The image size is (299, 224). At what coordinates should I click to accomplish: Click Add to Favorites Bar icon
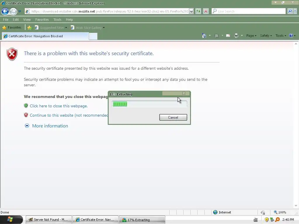(29, 28)
